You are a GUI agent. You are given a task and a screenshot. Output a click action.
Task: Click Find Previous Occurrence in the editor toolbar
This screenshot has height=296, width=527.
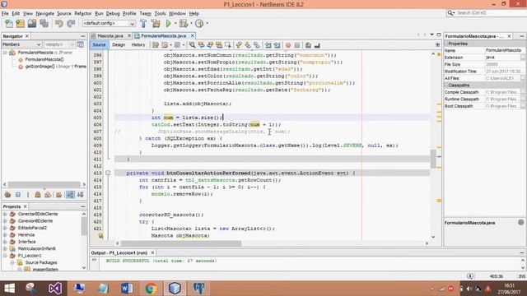pyautogui.click(x=201, y=45)
